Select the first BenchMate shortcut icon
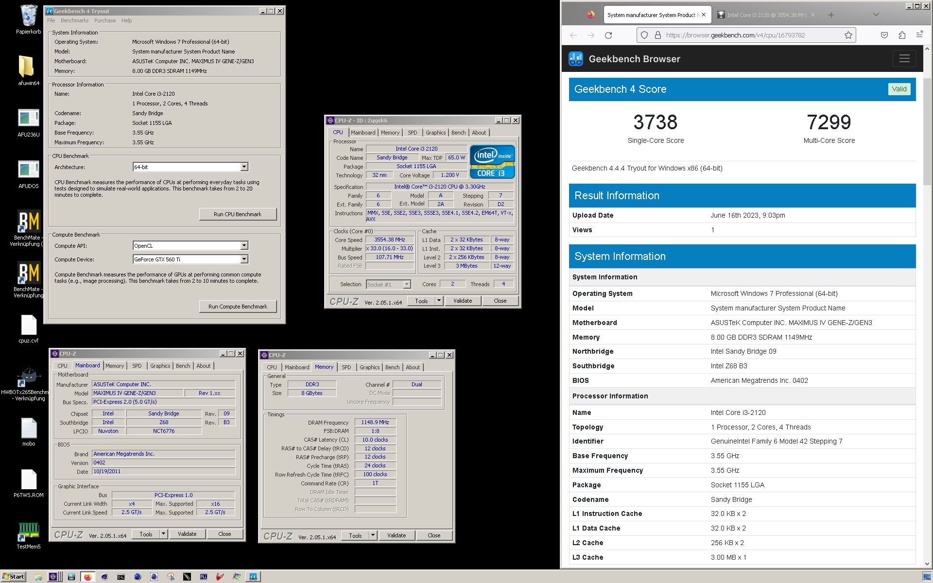This screenshot has width=933, height=583. tap(28, 222)
